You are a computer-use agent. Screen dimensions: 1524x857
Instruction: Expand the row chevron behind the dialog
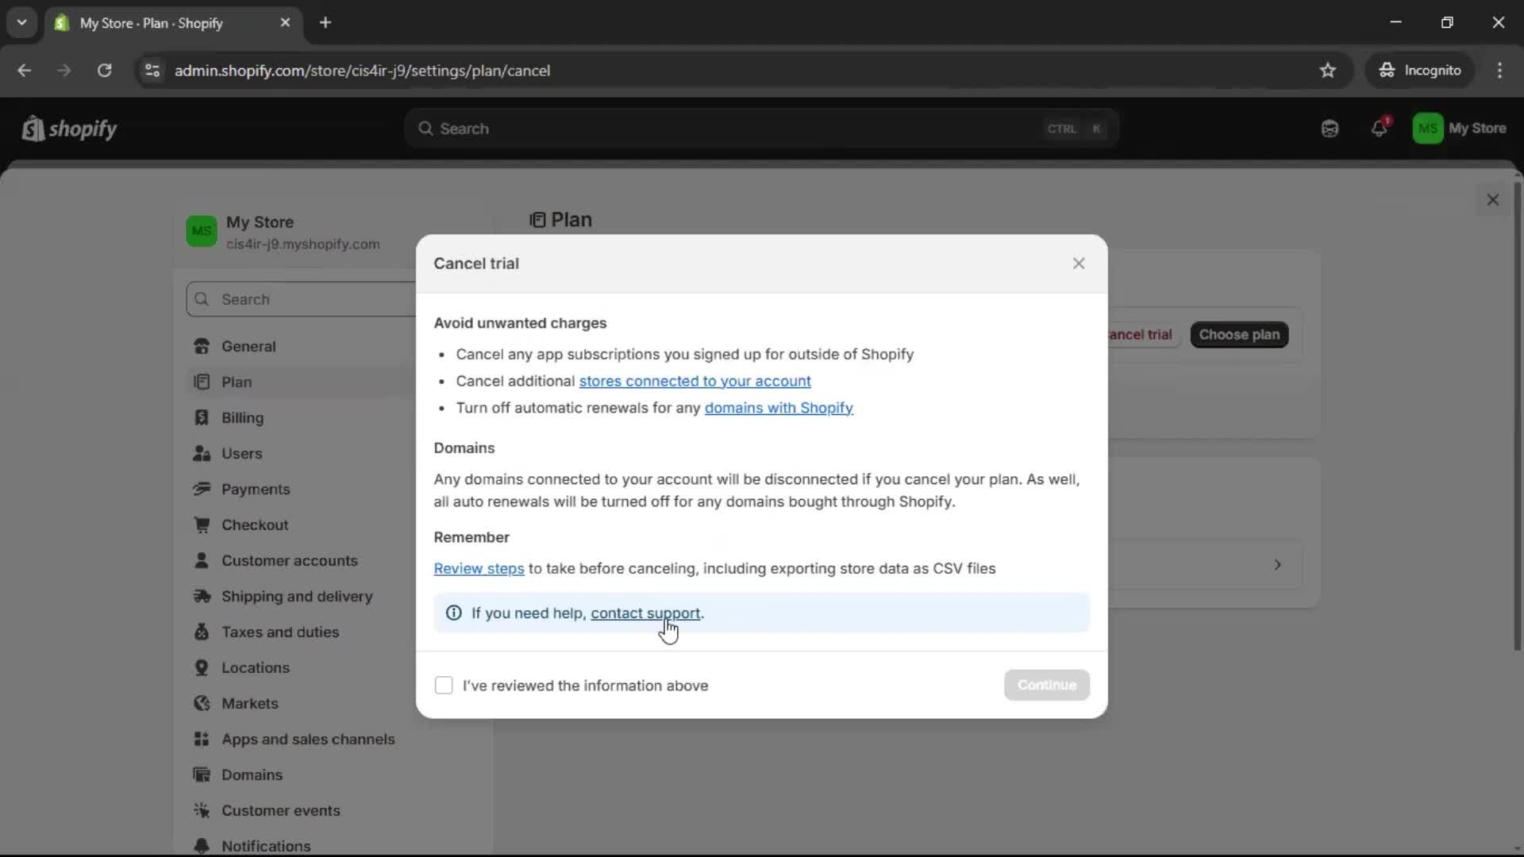(1277, 565)
